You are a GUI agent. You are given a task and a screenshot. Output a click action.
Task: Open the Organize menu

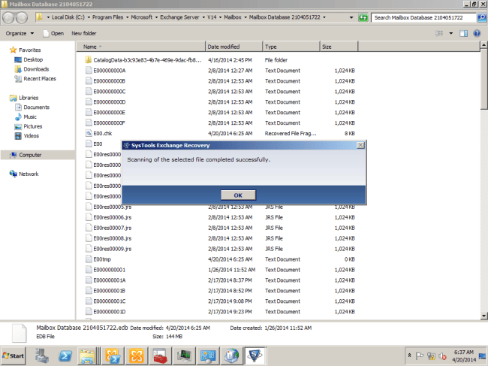point(20,33)
